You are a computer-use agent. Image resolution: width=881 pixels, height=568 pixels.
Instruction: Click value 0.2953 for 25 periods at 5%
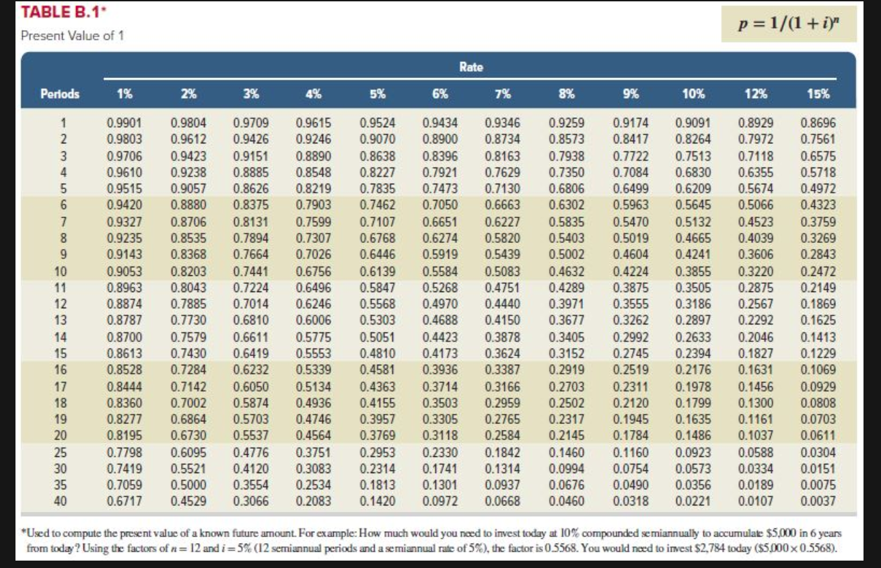click(x=377, y=453)
